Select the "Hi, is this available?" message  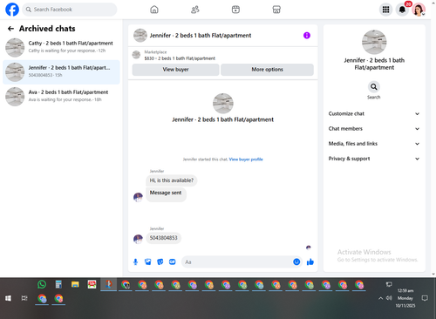click(172, 180)
